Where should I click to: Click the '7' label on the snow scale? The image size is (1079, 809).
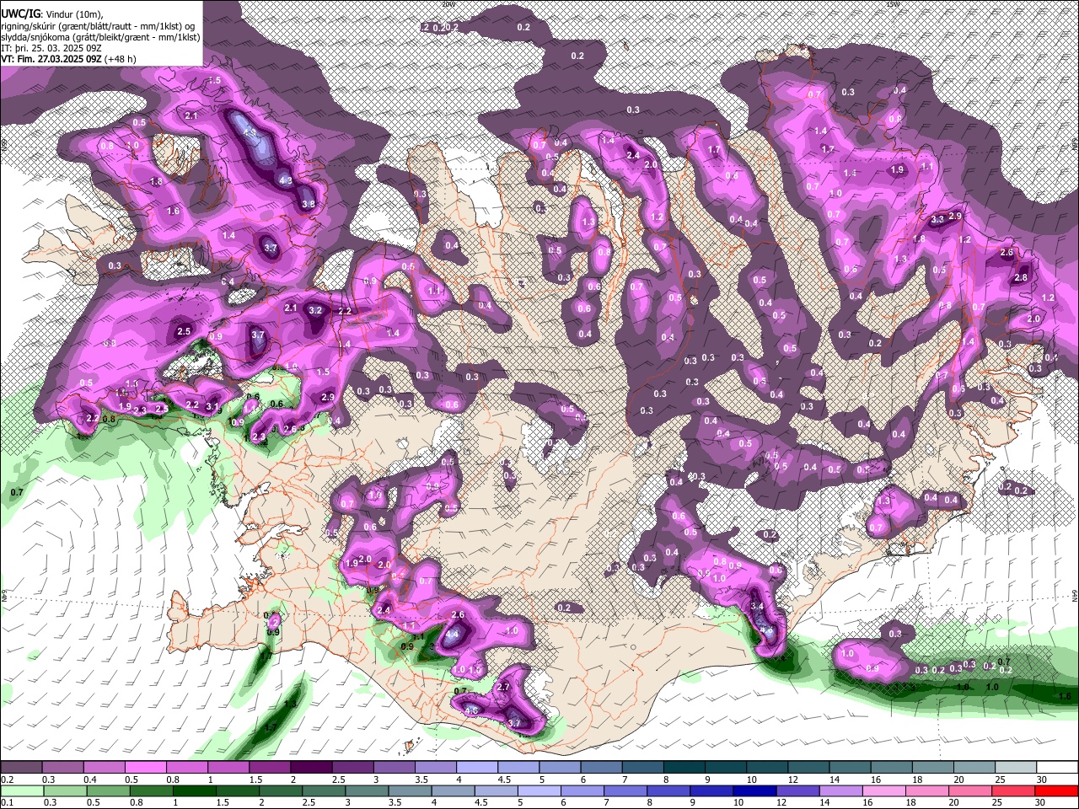(625, 780)
